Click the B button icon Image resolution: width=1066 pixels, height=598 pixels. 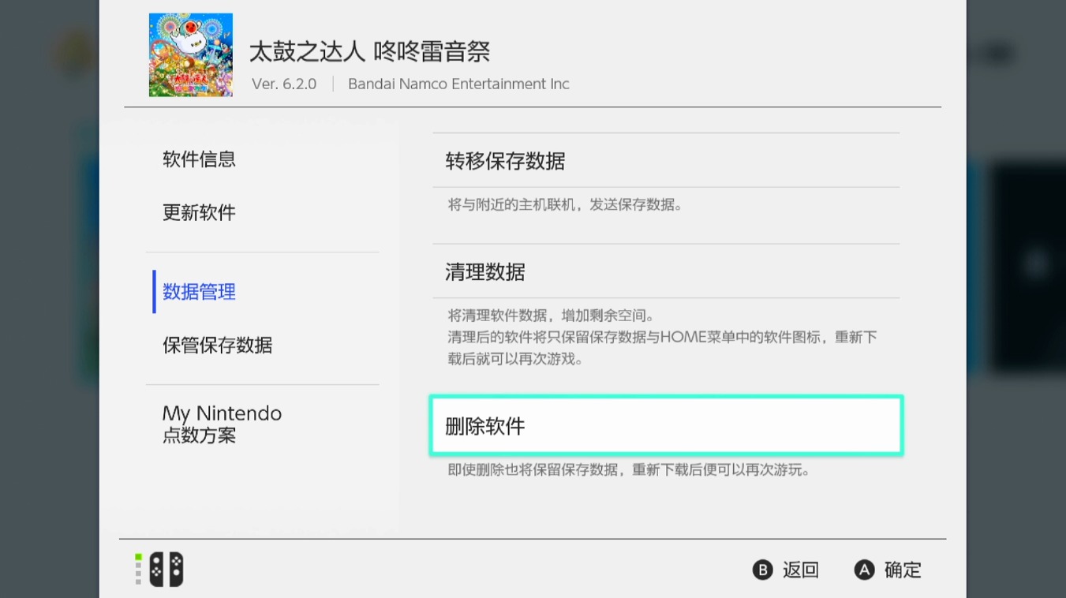[x=762, y=570]
